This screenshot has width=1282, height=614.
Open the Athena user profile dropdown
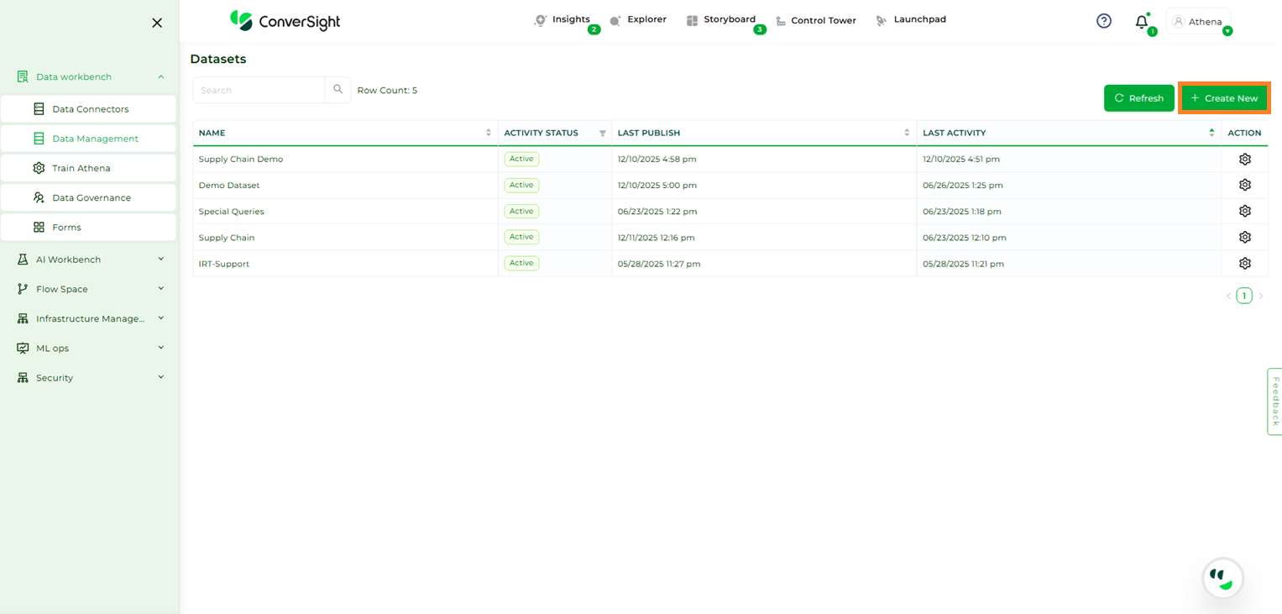point(1198,22)
